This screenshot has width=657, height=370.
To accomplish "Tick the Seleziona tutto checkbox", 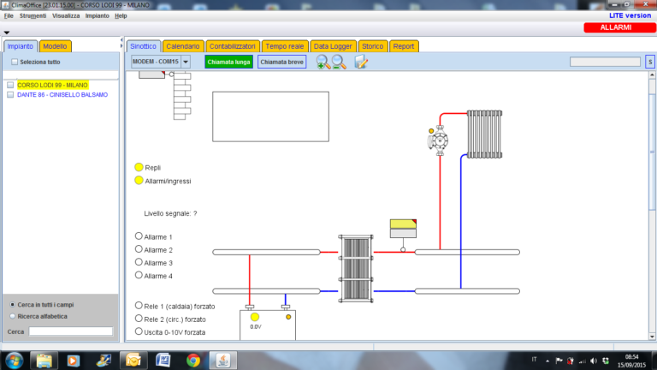I will point(15,63).
